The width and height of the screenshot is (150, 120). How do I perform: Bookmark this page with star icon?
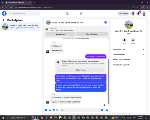pos(137,7)
